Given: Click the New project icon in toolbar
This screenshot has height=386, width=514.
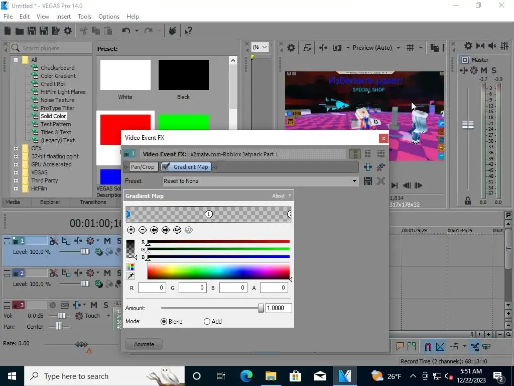Looking at the screenshot, I should point(8,31).
